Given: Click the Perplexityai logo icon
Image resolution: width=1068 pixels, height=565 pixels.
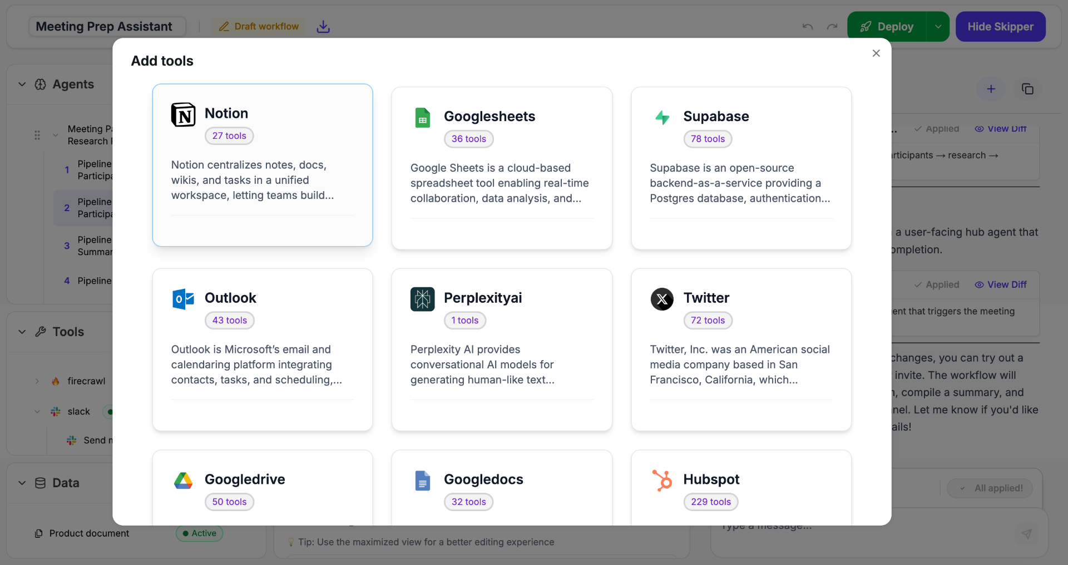Looking at the screenshot, I should tap(423, 299).
